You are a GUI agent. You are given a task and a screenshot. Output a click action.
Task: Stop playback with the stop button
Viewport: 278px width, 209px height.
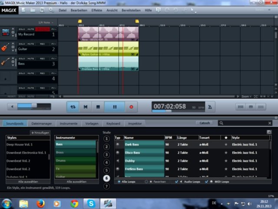point(98,106)
